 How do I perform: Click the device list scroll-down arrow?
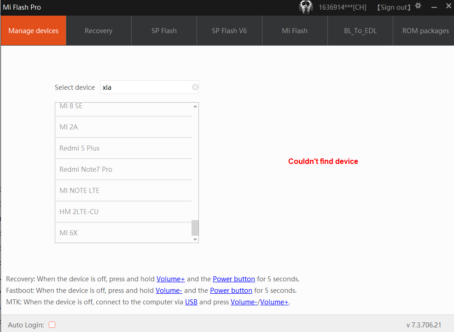pos(195,239)
